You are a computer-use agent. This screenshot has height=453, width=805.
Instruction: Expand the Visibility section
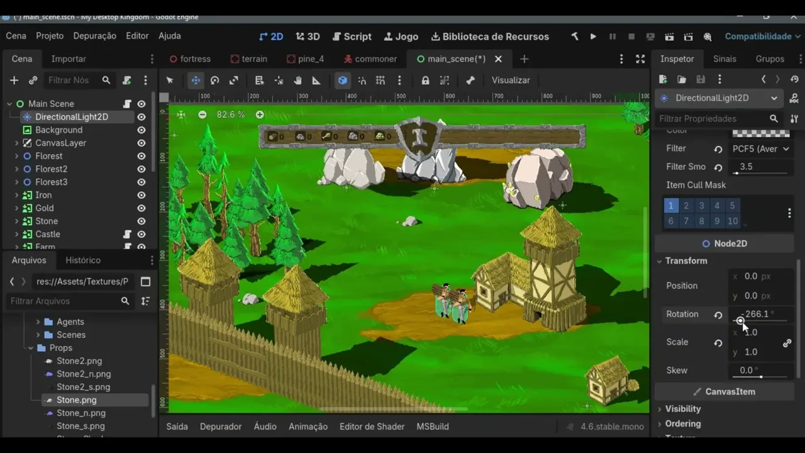(x=682, y=409)
